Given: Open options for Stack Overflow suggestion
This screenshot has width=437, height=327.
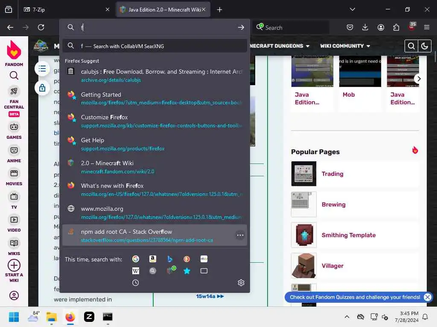Looking at the screenshot, I should pyautogui.click(x=240, y=235).
